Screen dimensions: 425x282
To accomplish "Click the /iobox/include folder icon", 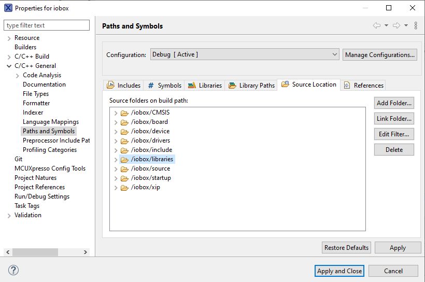I will [x=124, y=150].
